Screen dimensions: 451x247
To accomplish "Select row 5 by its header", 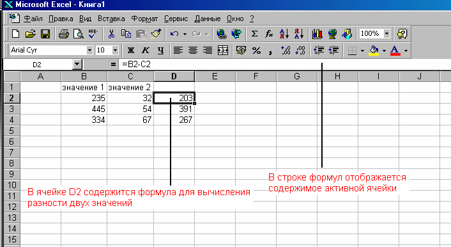I will 11,131.
